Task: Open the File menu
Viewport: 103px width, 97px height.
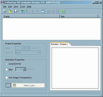Action: pyautogui.click(x=5, y=7)
